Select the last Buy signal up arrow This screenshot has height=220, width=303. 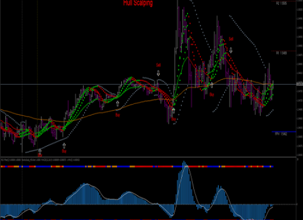point(212,85)
